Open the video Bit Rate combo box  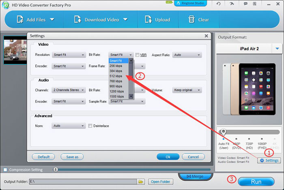(121, 55)
